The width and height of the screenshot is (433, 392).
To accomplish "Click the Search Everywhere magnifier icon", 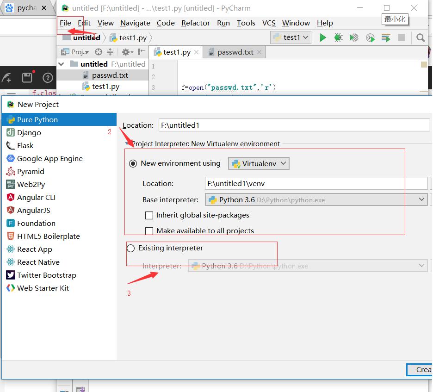I will click(420, 37).
